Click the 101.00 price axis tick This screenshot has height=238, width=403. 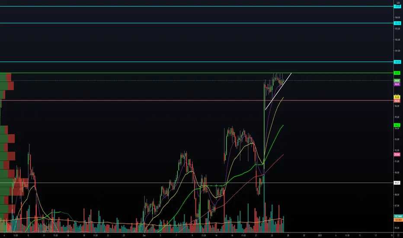[x=397, y=51]
